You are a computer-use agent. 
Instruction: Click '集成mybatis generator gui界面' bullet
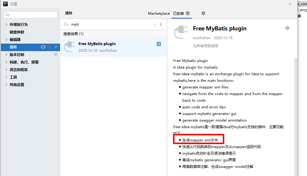(x=209, y=160)
